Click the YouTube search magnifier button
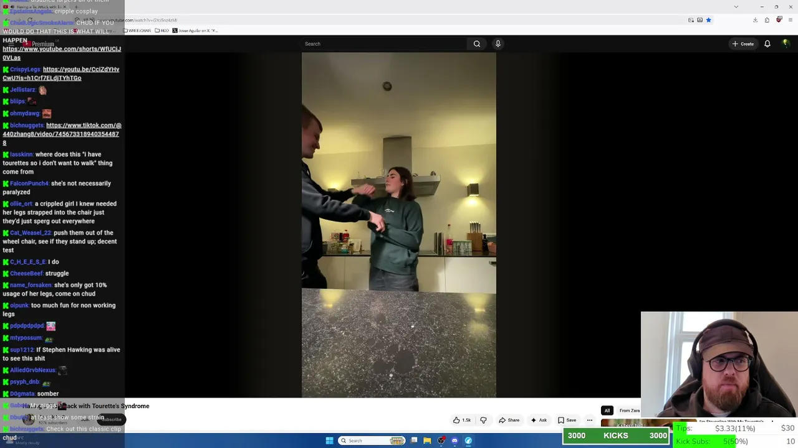 point(477,44)
